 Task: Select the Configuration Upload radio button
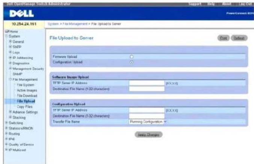[x=132, y=62]
